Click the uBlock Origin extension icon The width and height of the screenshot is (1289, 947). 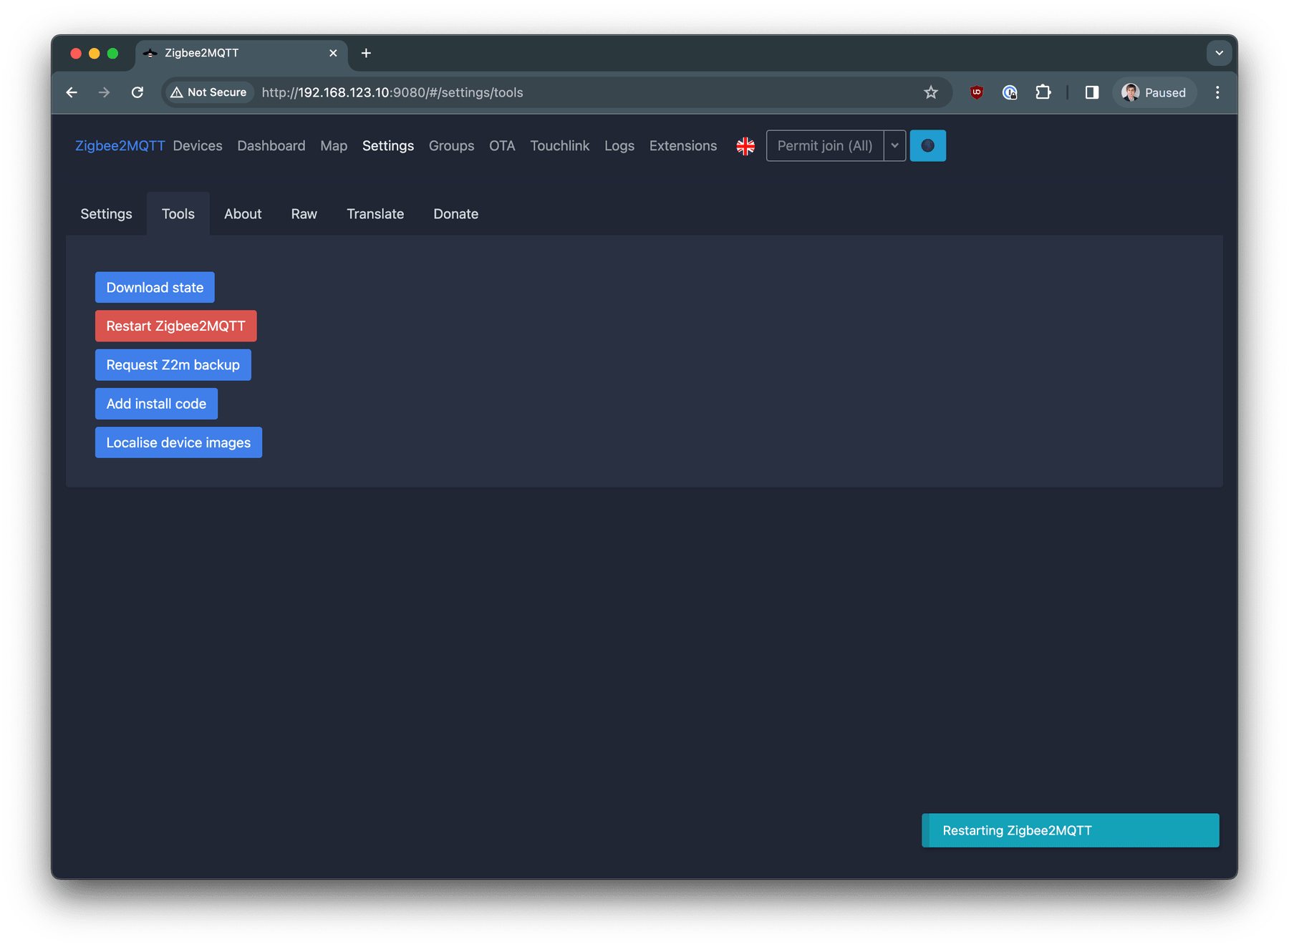tap(976, 92)
